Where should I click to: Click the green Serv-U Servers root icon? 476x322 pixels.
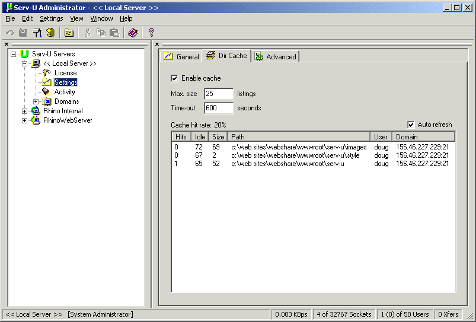tap(24, 54)
